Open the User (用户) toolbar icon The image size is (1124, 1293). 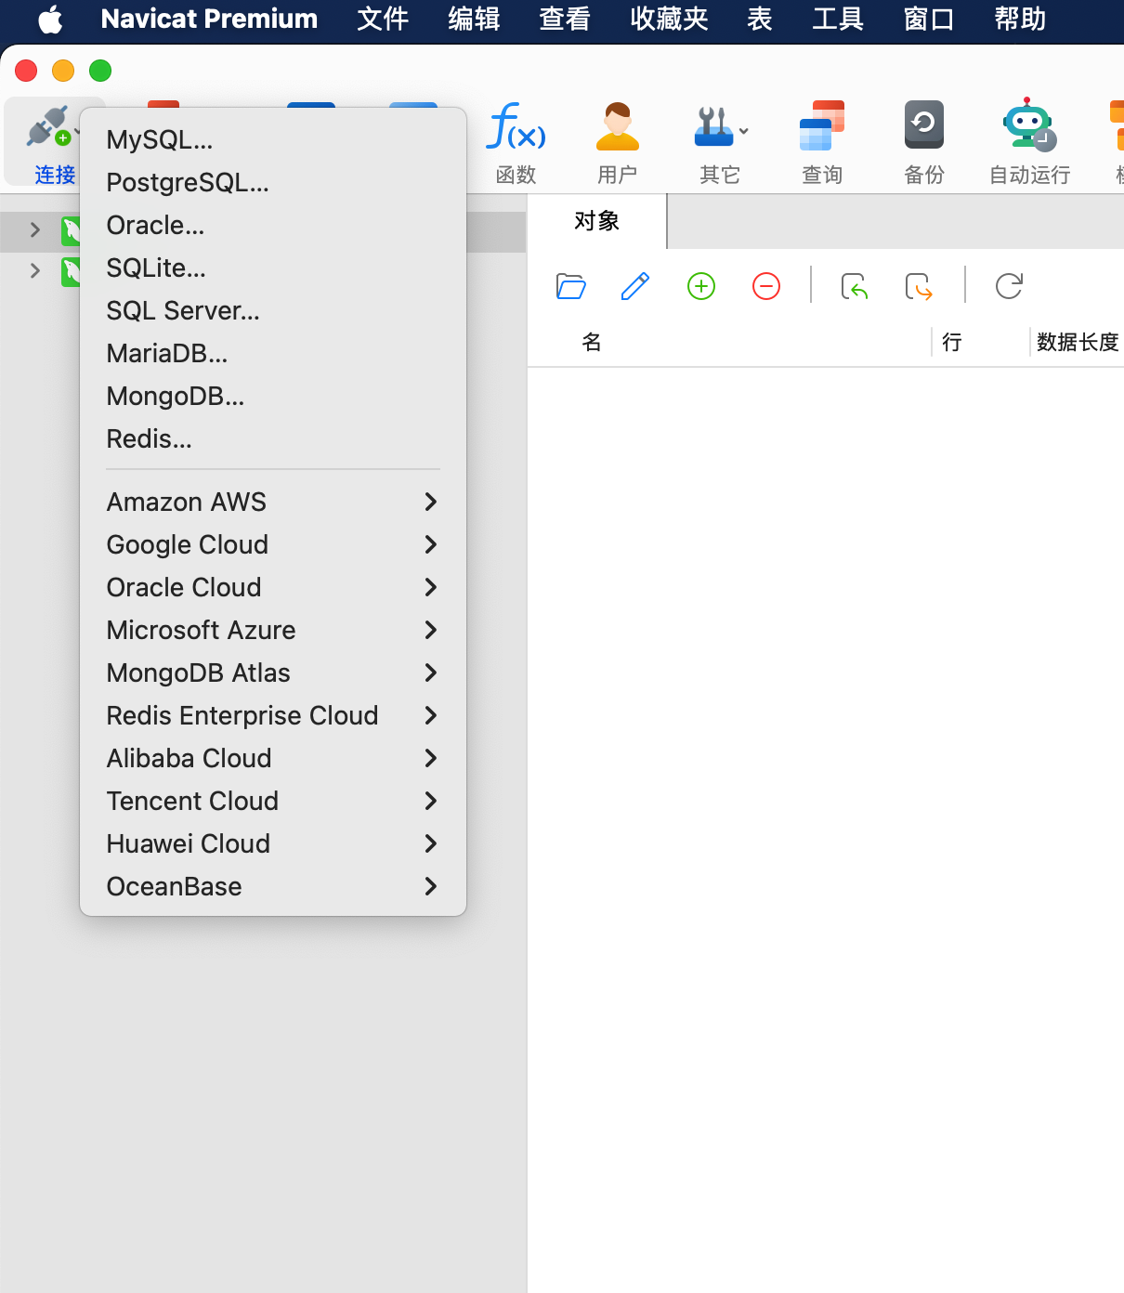tap(618, 127)
